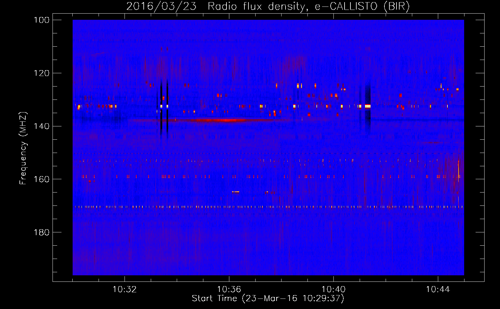Click the 'Start Time (23-Mar-16 10:29:37)' label
Viewport: 500px width, 309px height.
(268, 298)
